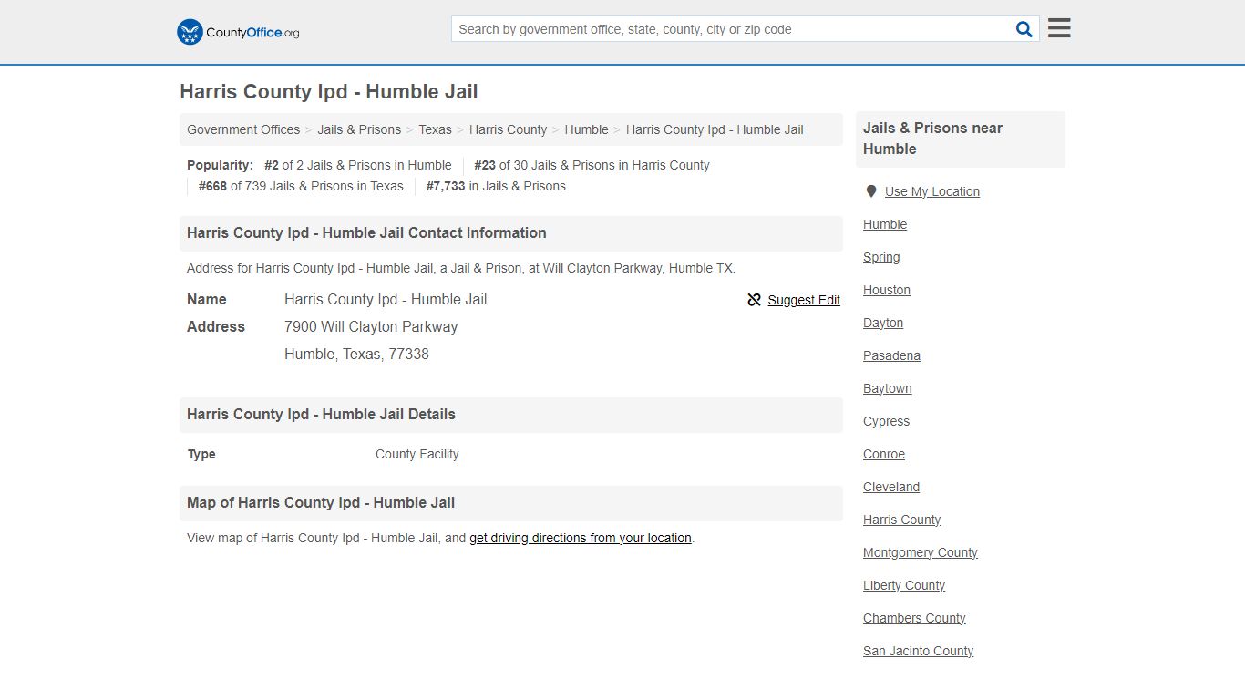Click the page title Harris County Ipd - Humble Jail
The width and height of the screenshot is (1245, 700).
click(x=329, y=92)
